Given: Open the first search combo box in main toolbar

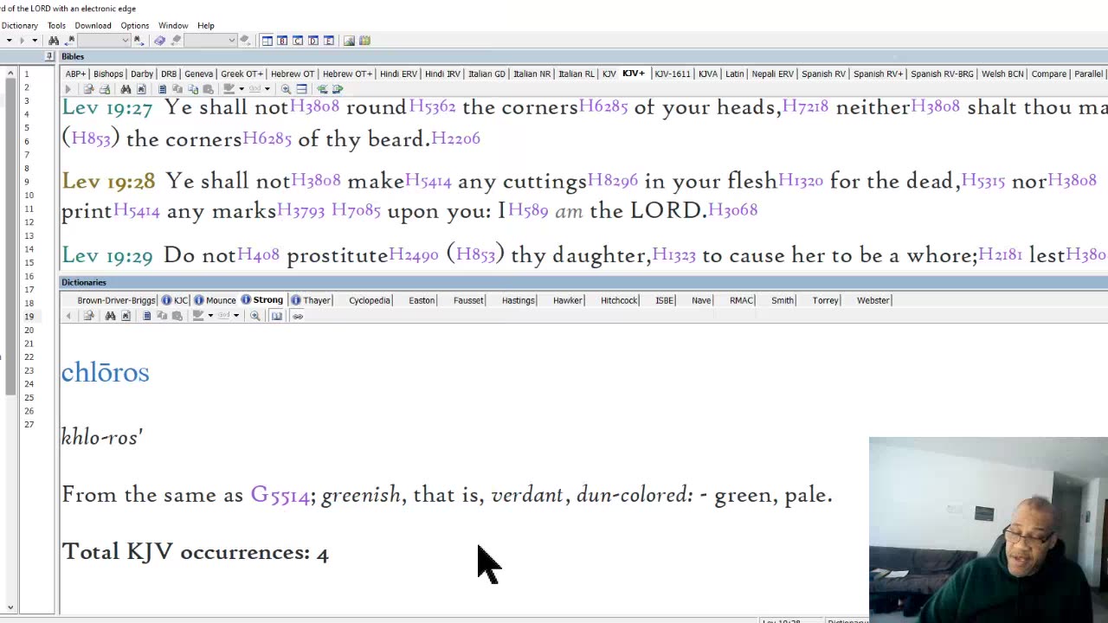Looking at the screenshot, I should [102, 41].
